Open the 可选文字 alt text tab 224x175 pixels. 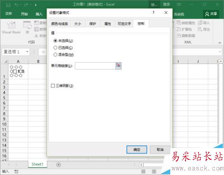(x=124, y=24)
